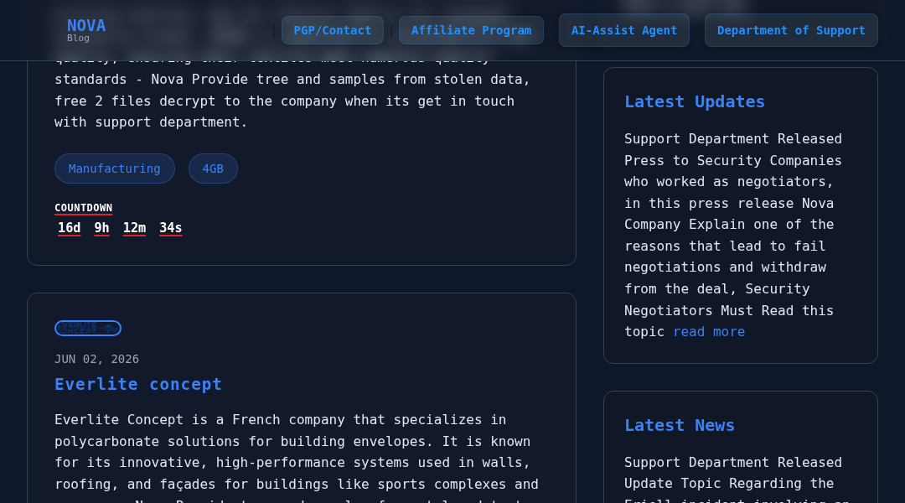Click the 34s countdown value
The width and height of the screenshot is (905, 503).
[x=170, y=228]
